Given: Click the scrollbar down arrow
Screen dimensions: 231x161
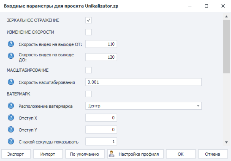Looking at the screenshot, I should (226, 142).
